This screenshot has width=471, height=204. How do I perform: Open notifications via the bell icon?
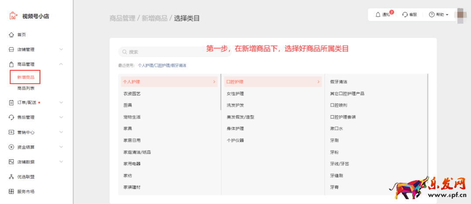pyautogui.click(x=378, y=15)
